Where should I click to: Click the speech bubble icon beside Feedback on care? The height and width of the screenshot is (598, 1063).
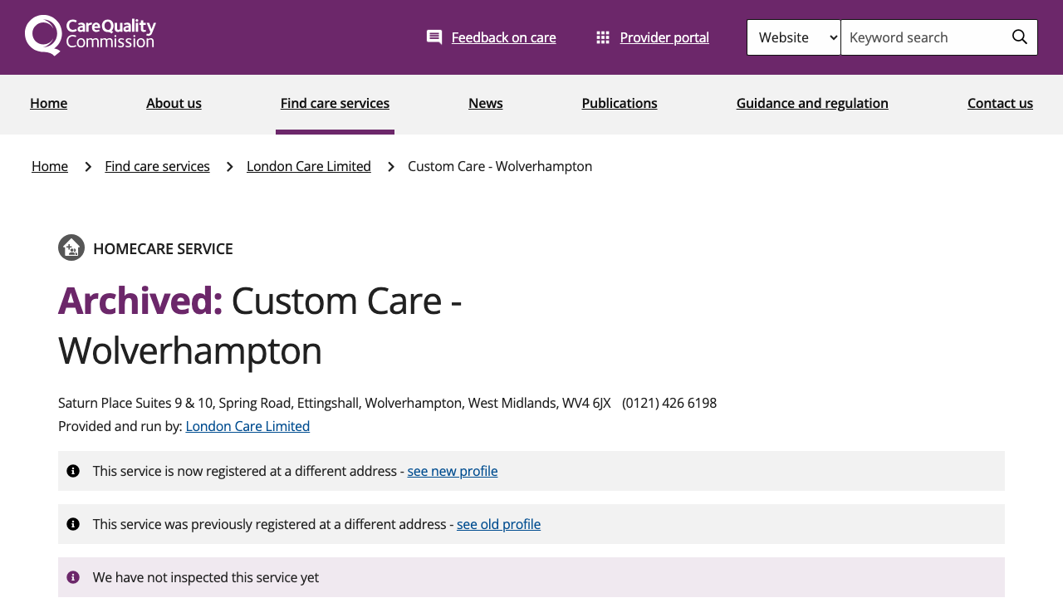point(434,35)
